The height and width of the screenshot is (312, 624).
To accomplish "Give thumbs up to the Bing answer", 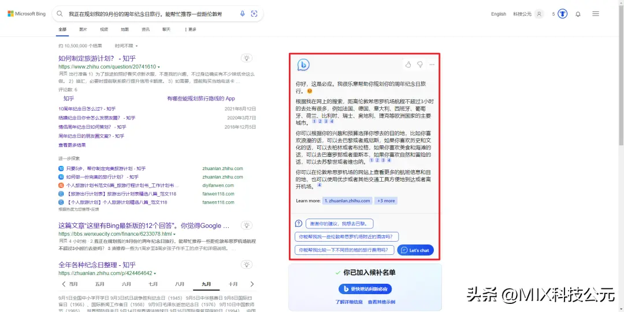I will pyautogui.click(x=408, y=65).
